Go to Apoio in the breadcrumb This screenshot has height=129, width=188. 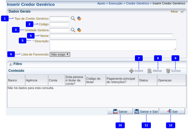pos(102,3)
